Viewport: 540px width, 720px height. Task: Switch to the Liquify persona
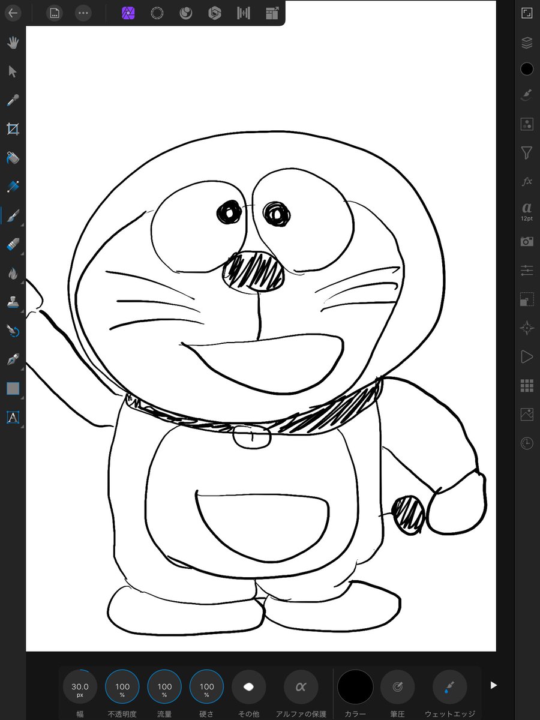click(x=186, y=13)
